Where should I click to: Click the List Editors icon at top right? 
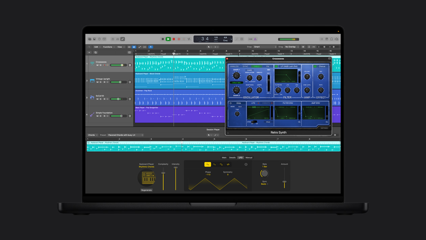(x=322, y=39)
